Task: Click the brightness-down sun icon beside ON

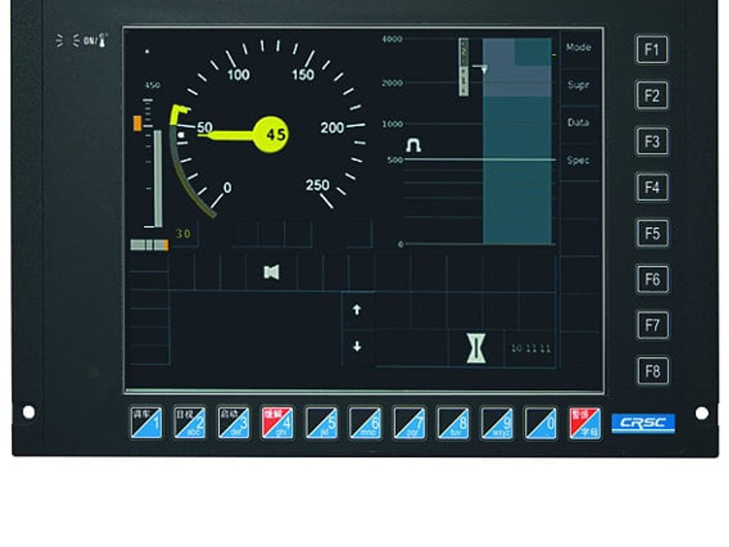Action: tap(76, 40)
